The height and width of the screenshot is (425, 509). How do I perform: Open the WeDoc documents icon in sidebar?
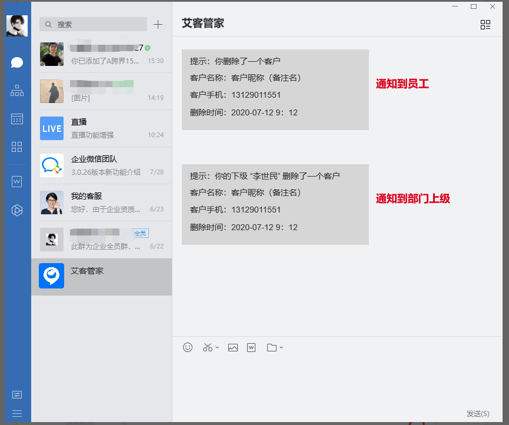tap(17, 182)
